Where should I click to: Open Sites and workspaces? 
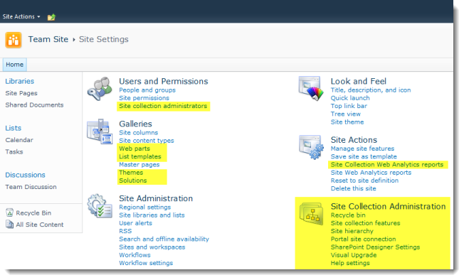[152, 247]
